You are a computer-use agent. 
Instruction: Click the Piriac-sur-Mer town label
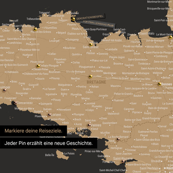click(93, 151)
